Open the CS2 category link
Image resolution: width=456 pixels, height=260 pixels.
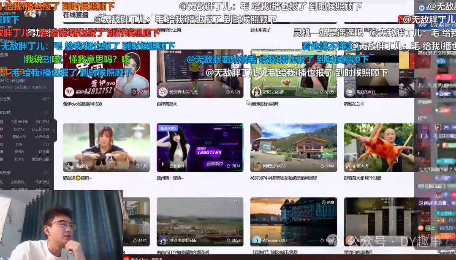pos(46,145)
